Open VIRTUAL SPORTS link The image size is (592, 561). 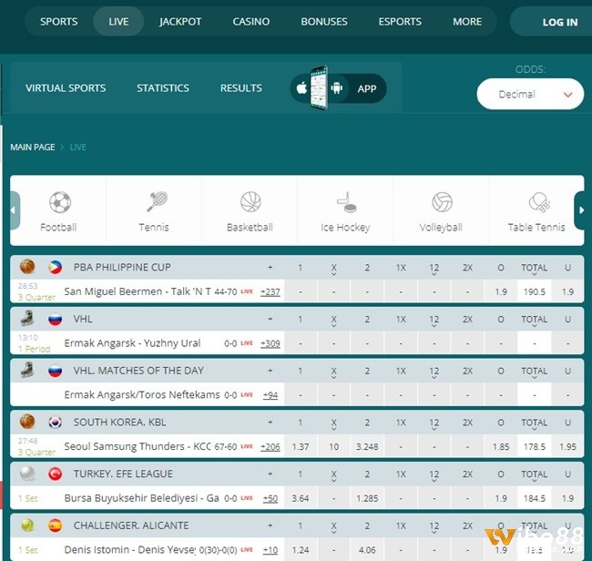tap(66, 88)
